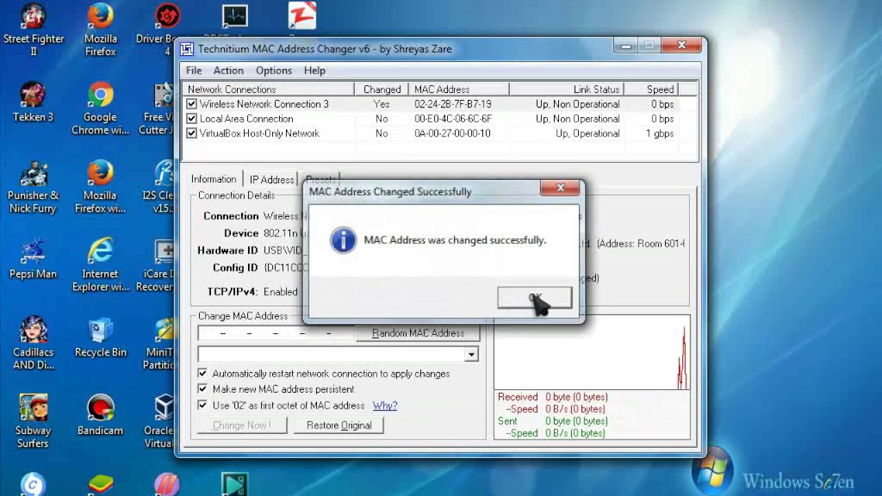Toggle VirtualBox Host-Only Network checkbox
Image resolution: width=882 pixels, height=496 pixels.
click(x=192, y=133)
